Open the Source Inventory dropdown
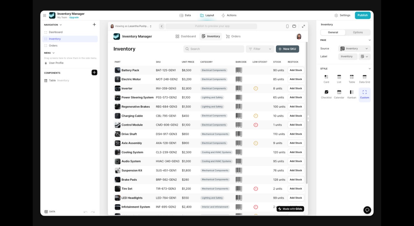414x226 pixels. point(354,48)
